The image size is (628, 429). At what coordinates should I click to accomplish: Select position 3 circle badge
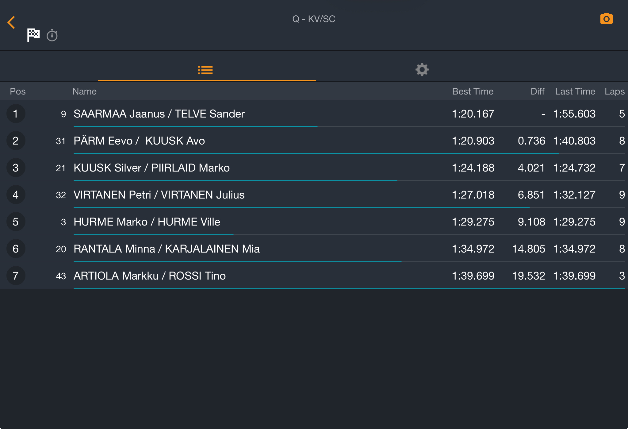[x=16, y=168]
